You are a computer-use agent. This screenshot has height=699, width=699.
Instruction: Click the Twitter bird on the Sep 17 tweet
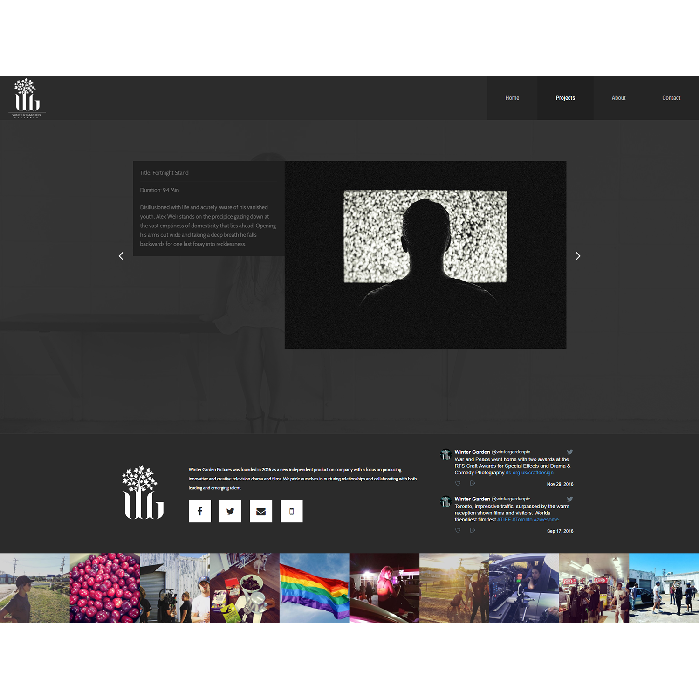click(569, 499)
